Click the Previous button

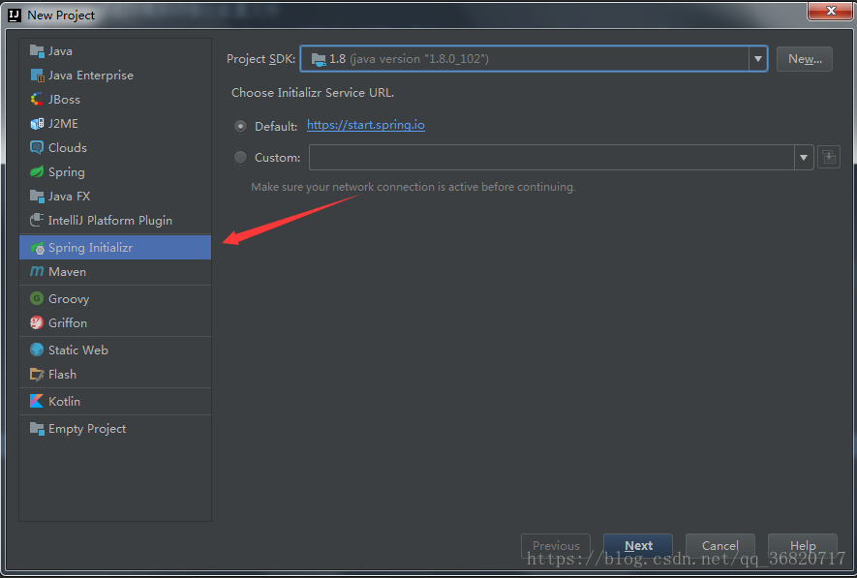pos(556,546)
